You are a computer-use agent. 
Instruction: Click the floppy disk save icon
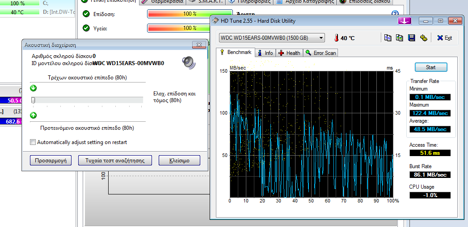(411, 38)
